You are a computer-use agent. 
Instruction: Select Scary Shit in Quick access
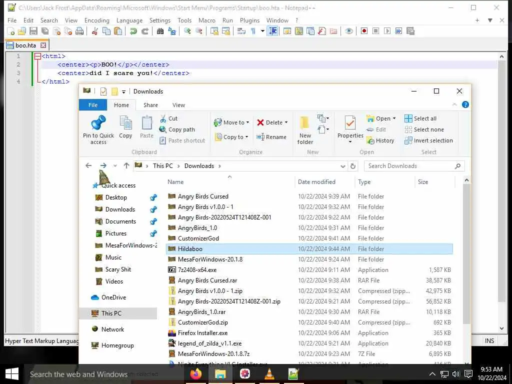point(118,269)
